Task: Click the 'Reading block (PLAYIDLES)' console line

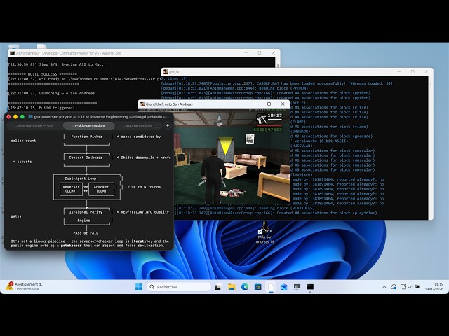Action: [245, 208]
